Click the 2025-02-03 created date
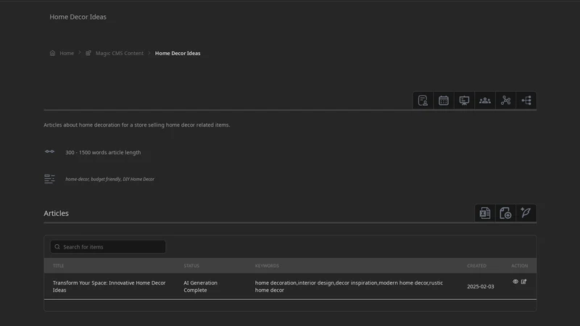The height and width of the screenshot is (326, 580). (x=480, y=286)
